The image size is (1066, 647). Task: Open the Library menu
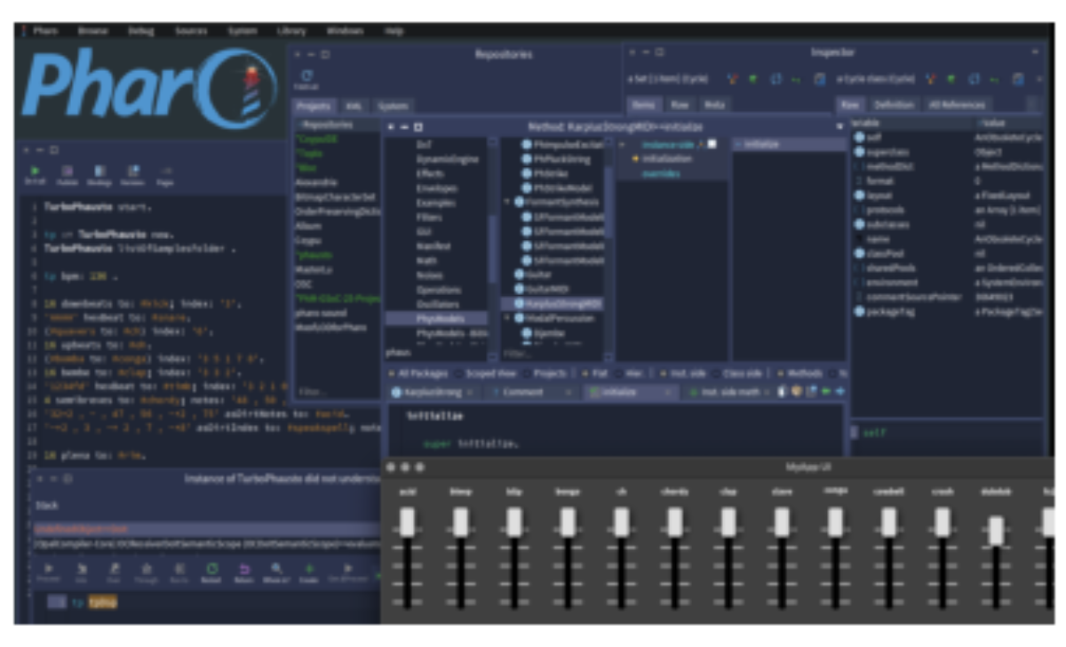[x=290, y=31]
